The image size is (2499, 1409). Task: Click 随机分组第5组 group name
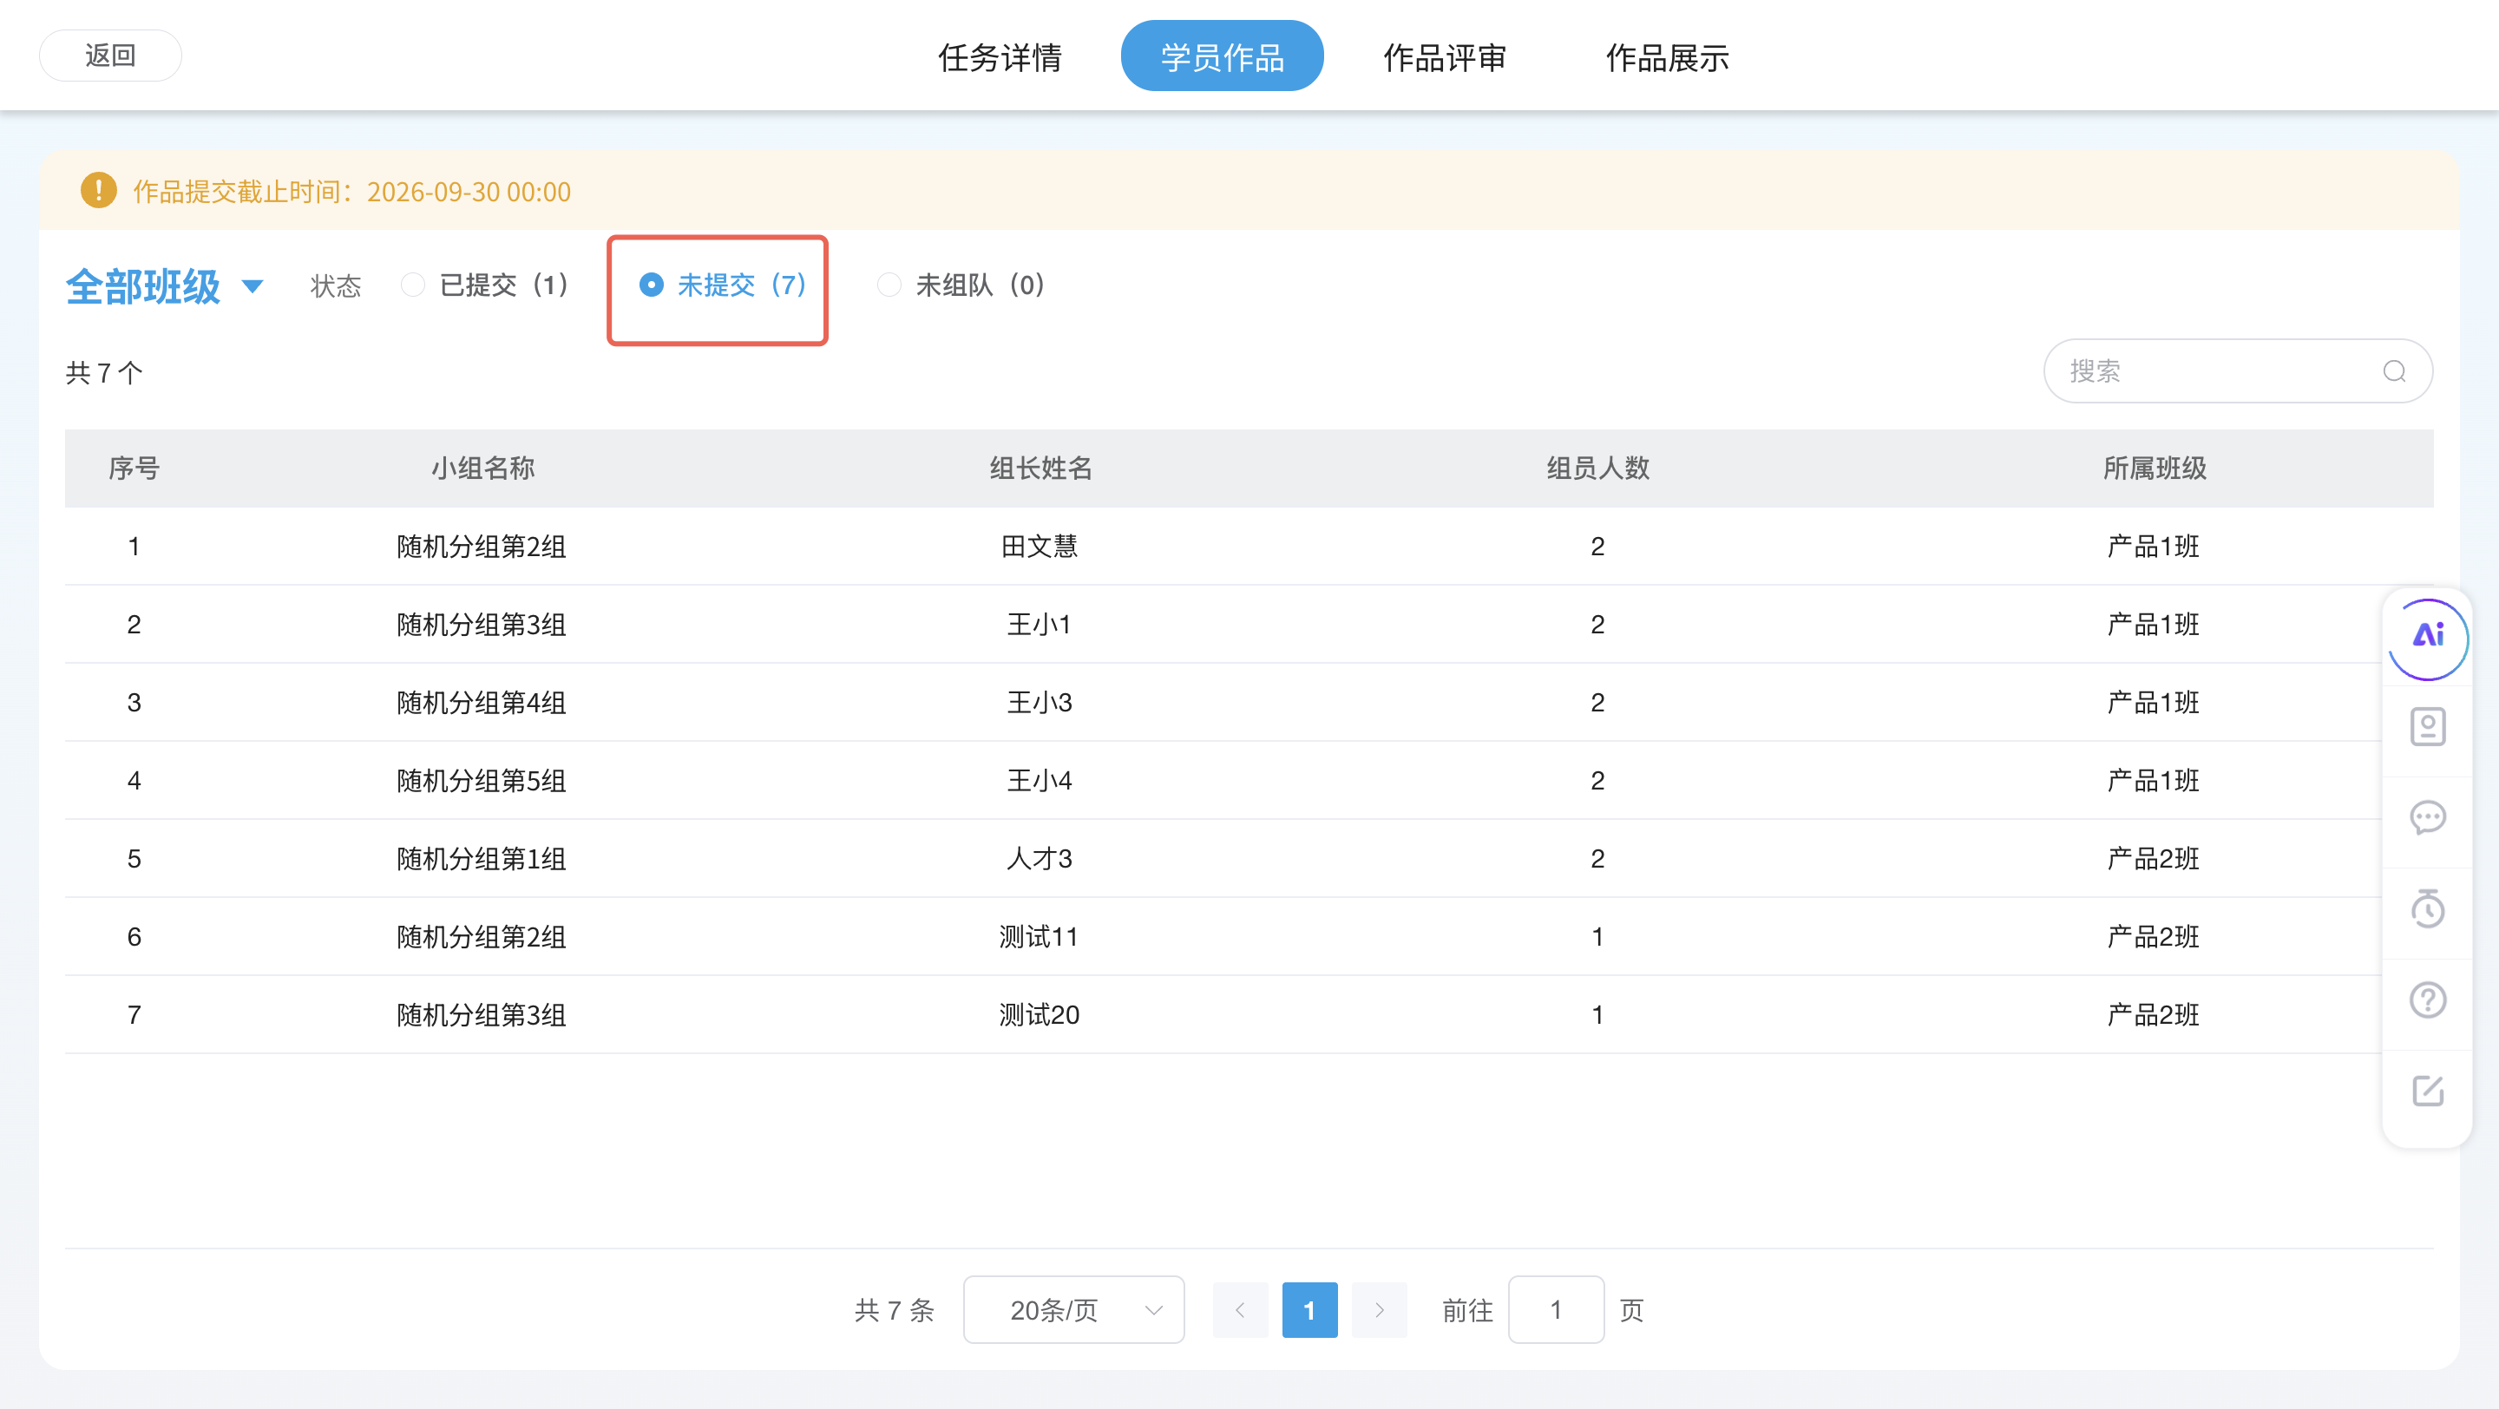pos(482,781)
